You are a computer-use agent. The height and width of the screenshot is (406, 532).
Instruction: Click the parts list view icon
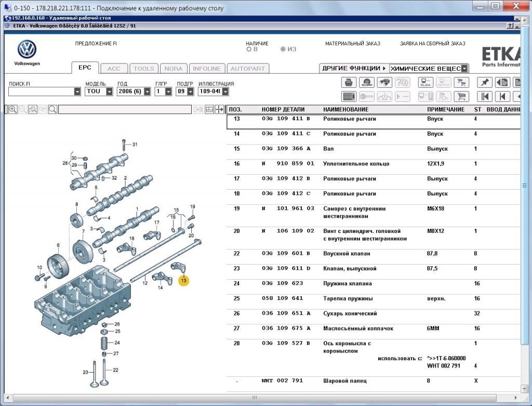[x=349, y=97]
